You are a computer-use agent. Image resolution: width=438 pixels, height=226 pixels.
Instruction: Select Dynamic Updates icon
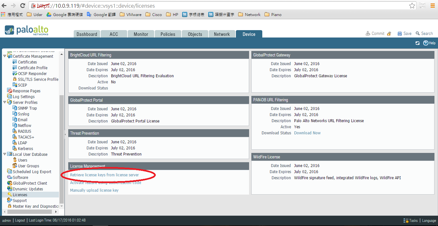click(10, 189)
